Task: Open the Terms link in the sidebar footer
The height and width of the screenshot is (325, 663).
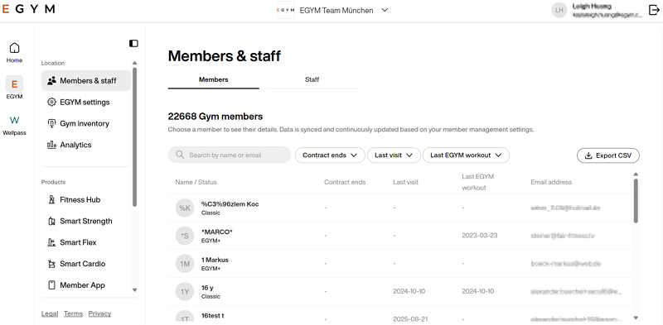Action: [x=74, y=313]
